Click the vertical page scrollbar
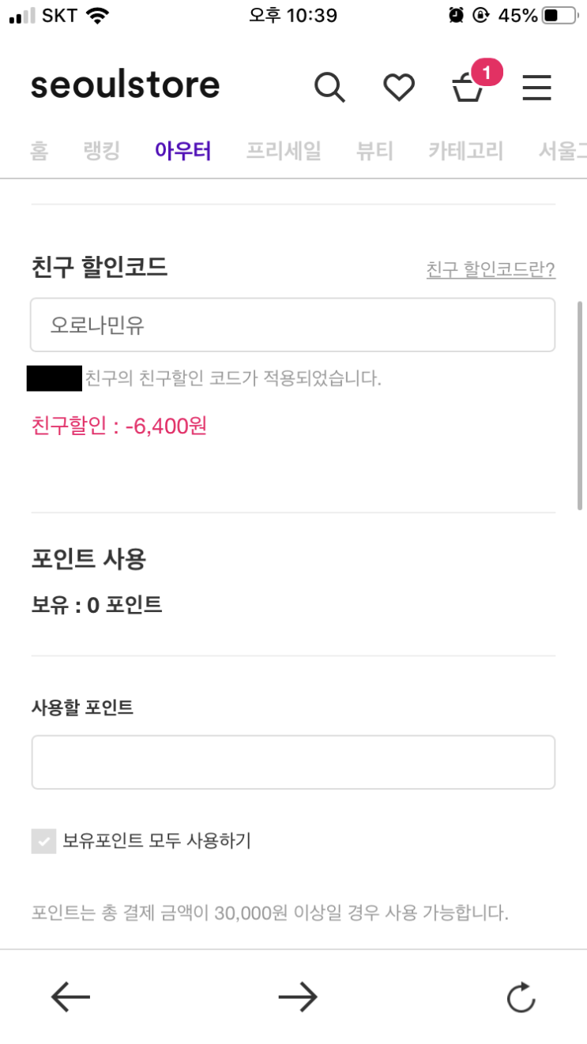Image resolution: width=587 pixels, height=1044 pixels. (x=580, y=404)
